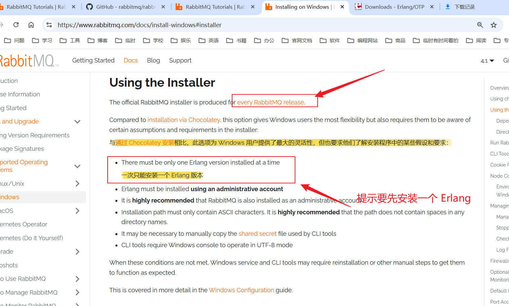
Task: Open 官网文档 bookmark folder
Action: pyautogui.click(x=297, y=40)
